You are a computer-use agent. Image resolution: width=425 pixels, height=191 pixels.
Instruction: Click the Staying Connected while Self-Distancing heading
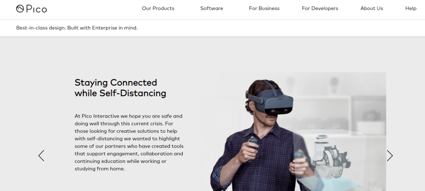click(x=120, y=88)
